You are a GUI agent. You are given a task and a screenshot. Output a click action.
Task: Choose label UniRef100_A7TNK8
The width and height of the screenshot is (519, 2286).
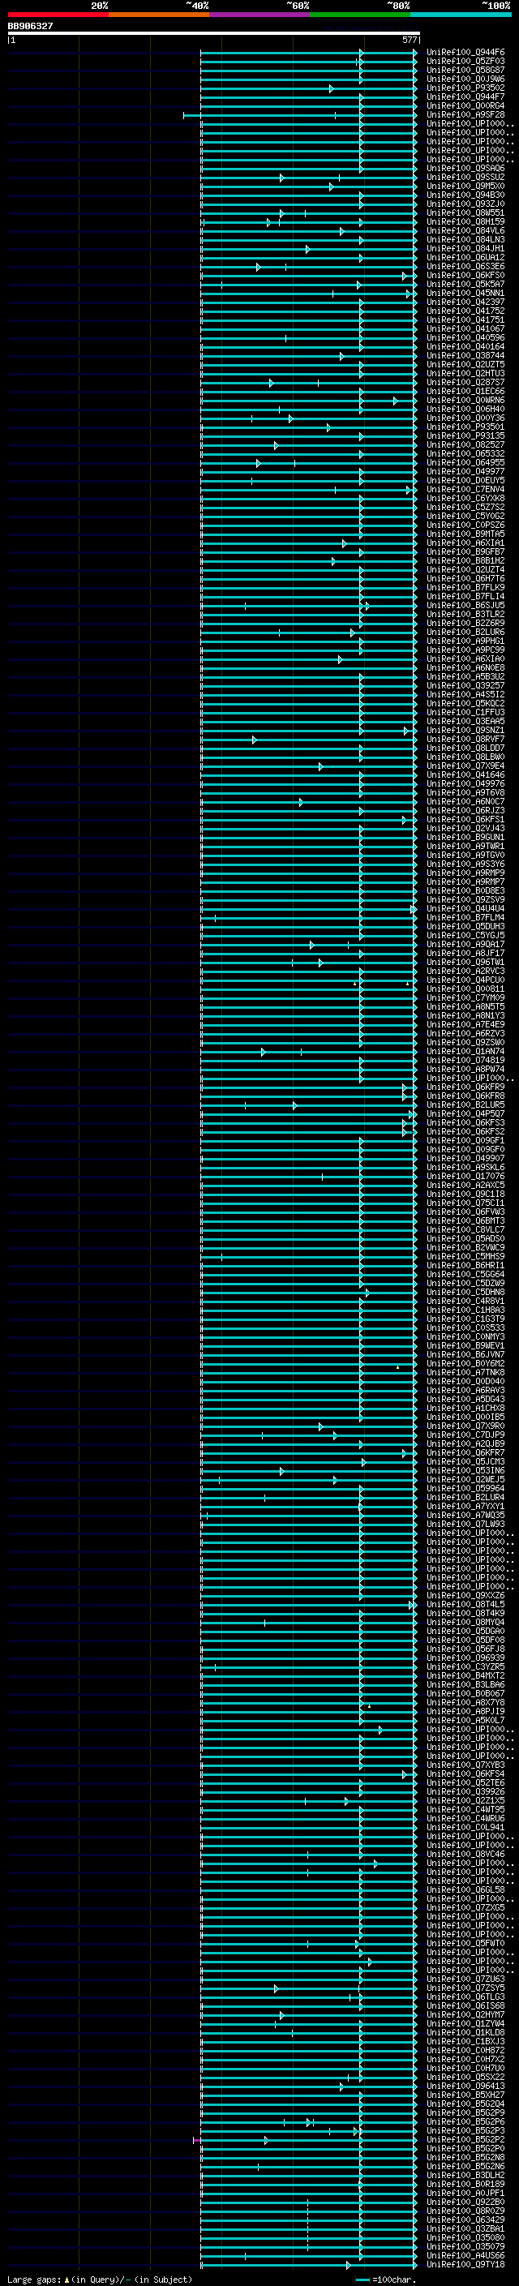pyautogui.click(x=465, y=1372)
